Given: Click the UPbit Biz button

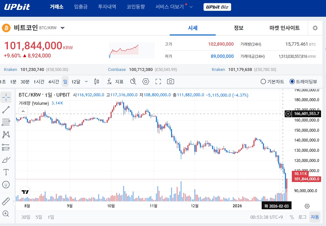Looking at the screenshot, I should pos(217,7).
